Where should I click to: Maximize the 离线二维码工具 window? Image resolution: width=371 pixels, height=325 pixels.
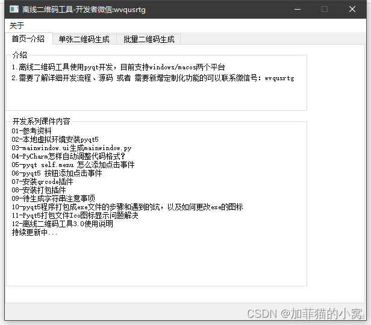pos(325,10)
